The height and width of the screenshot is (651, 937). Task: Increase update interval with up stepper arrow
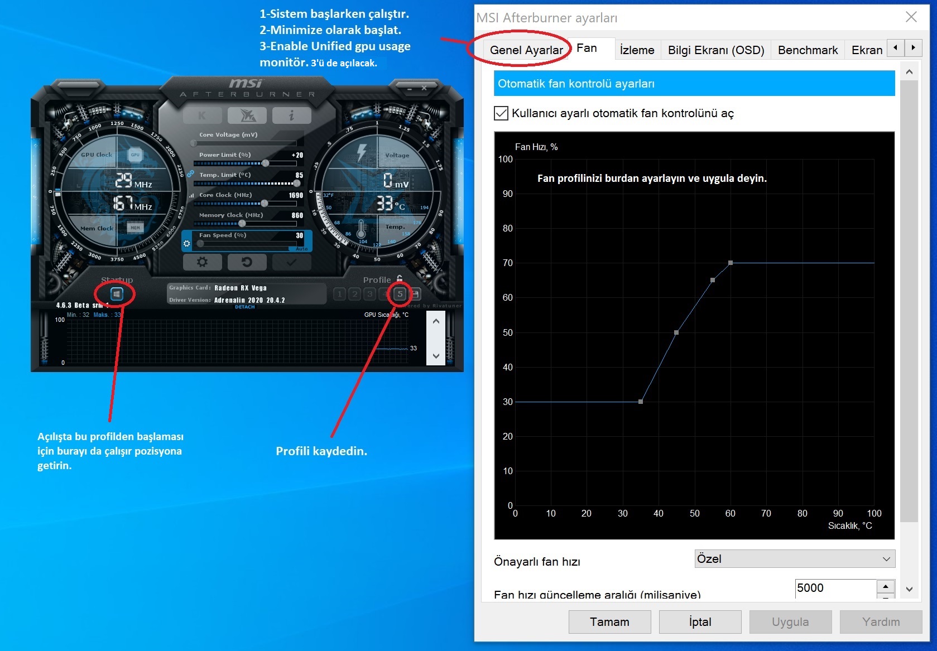(886, 586)
